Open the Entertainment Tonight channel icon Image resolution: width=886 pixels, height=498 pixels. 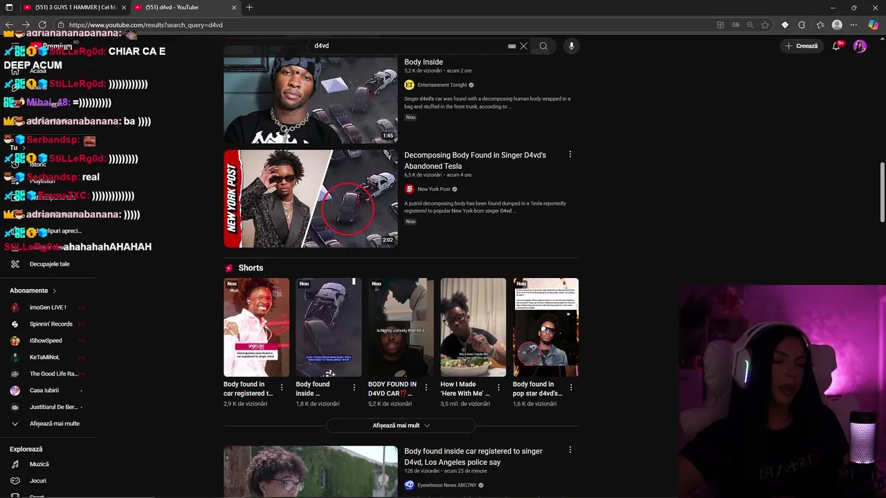tap(409, 85)
